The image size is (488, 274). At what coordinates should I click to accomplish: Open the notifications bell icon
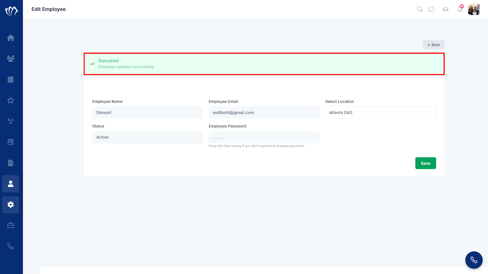460,9
